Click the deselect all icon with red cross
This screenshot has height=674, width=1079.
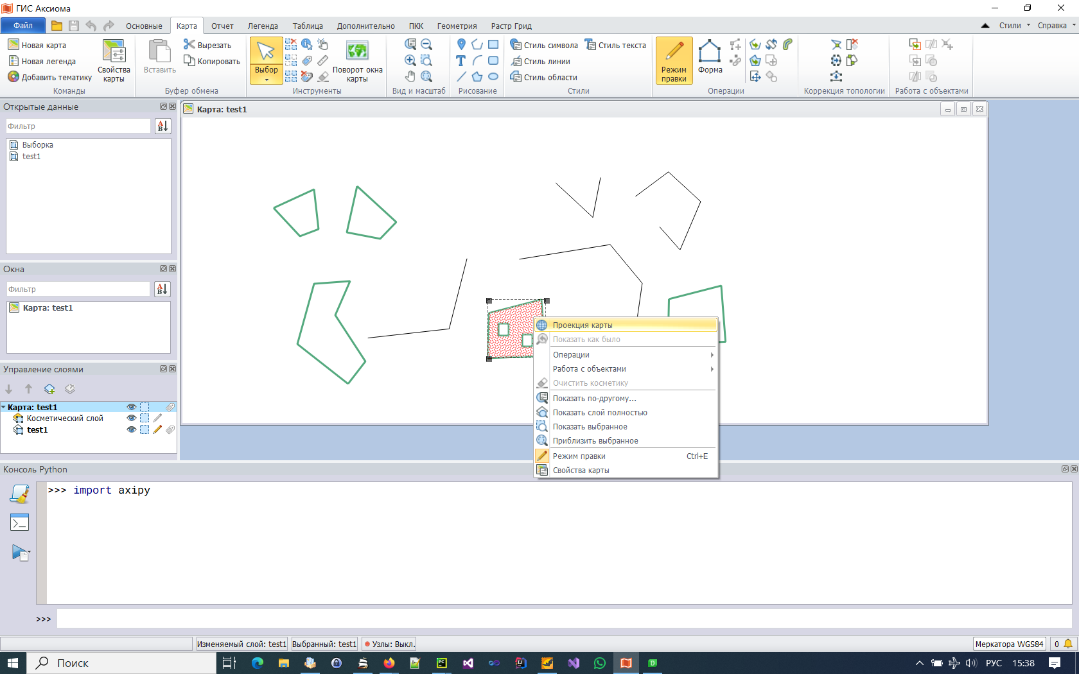[291, 44]
